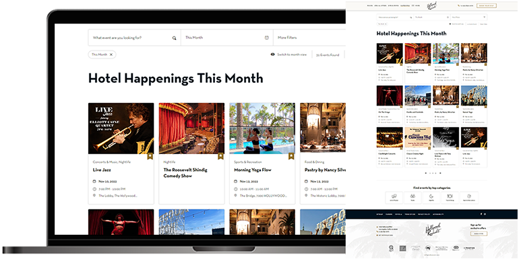The width and height of the screenshot is (519, 259).
Task: Open the Classic Cinema Night thumbnail in full-page view
Action: [x=418, y=137]
